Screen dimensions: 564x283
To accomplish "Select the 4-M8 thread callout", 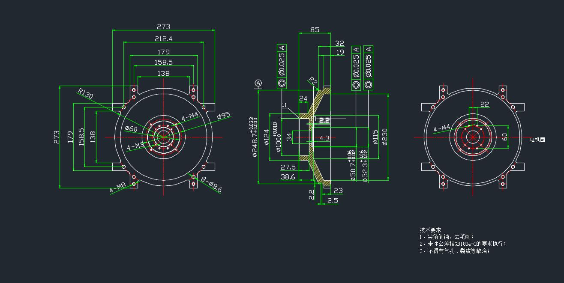I will tap(117, 188).
